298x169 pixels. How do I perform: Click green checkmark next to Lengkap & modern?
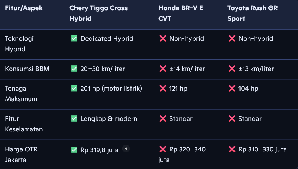tap(74, 119)
